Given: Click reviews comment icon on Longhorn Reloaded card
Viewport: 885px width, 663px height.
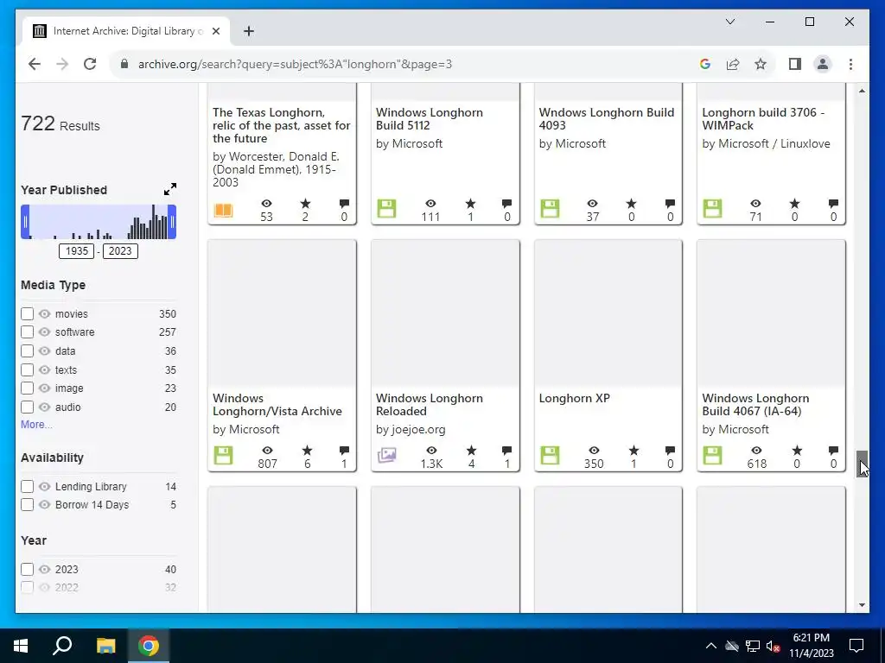Looking at the screenshot, I should (506, 450).
